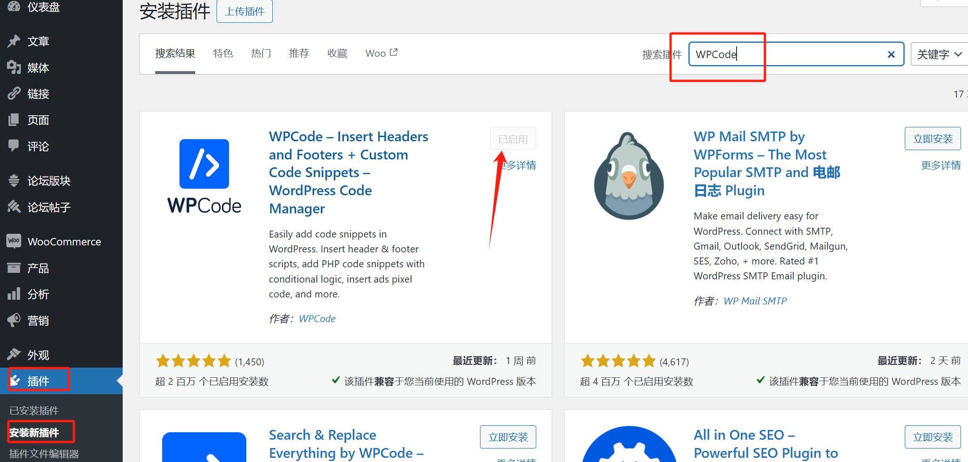Click the archive box icon beside 产品
The image size is (968, 462).
coord(14,268)
